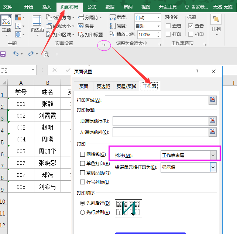Open 纸张大小 paper size menu
This screenshot has width=237, height=234.
pyautogui.click(x=60, y=26)
